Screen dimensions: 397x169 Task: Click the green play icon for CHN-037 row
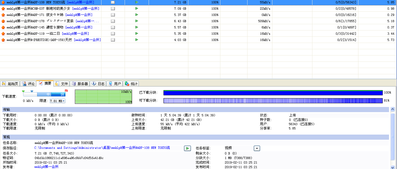coord(137,9)
